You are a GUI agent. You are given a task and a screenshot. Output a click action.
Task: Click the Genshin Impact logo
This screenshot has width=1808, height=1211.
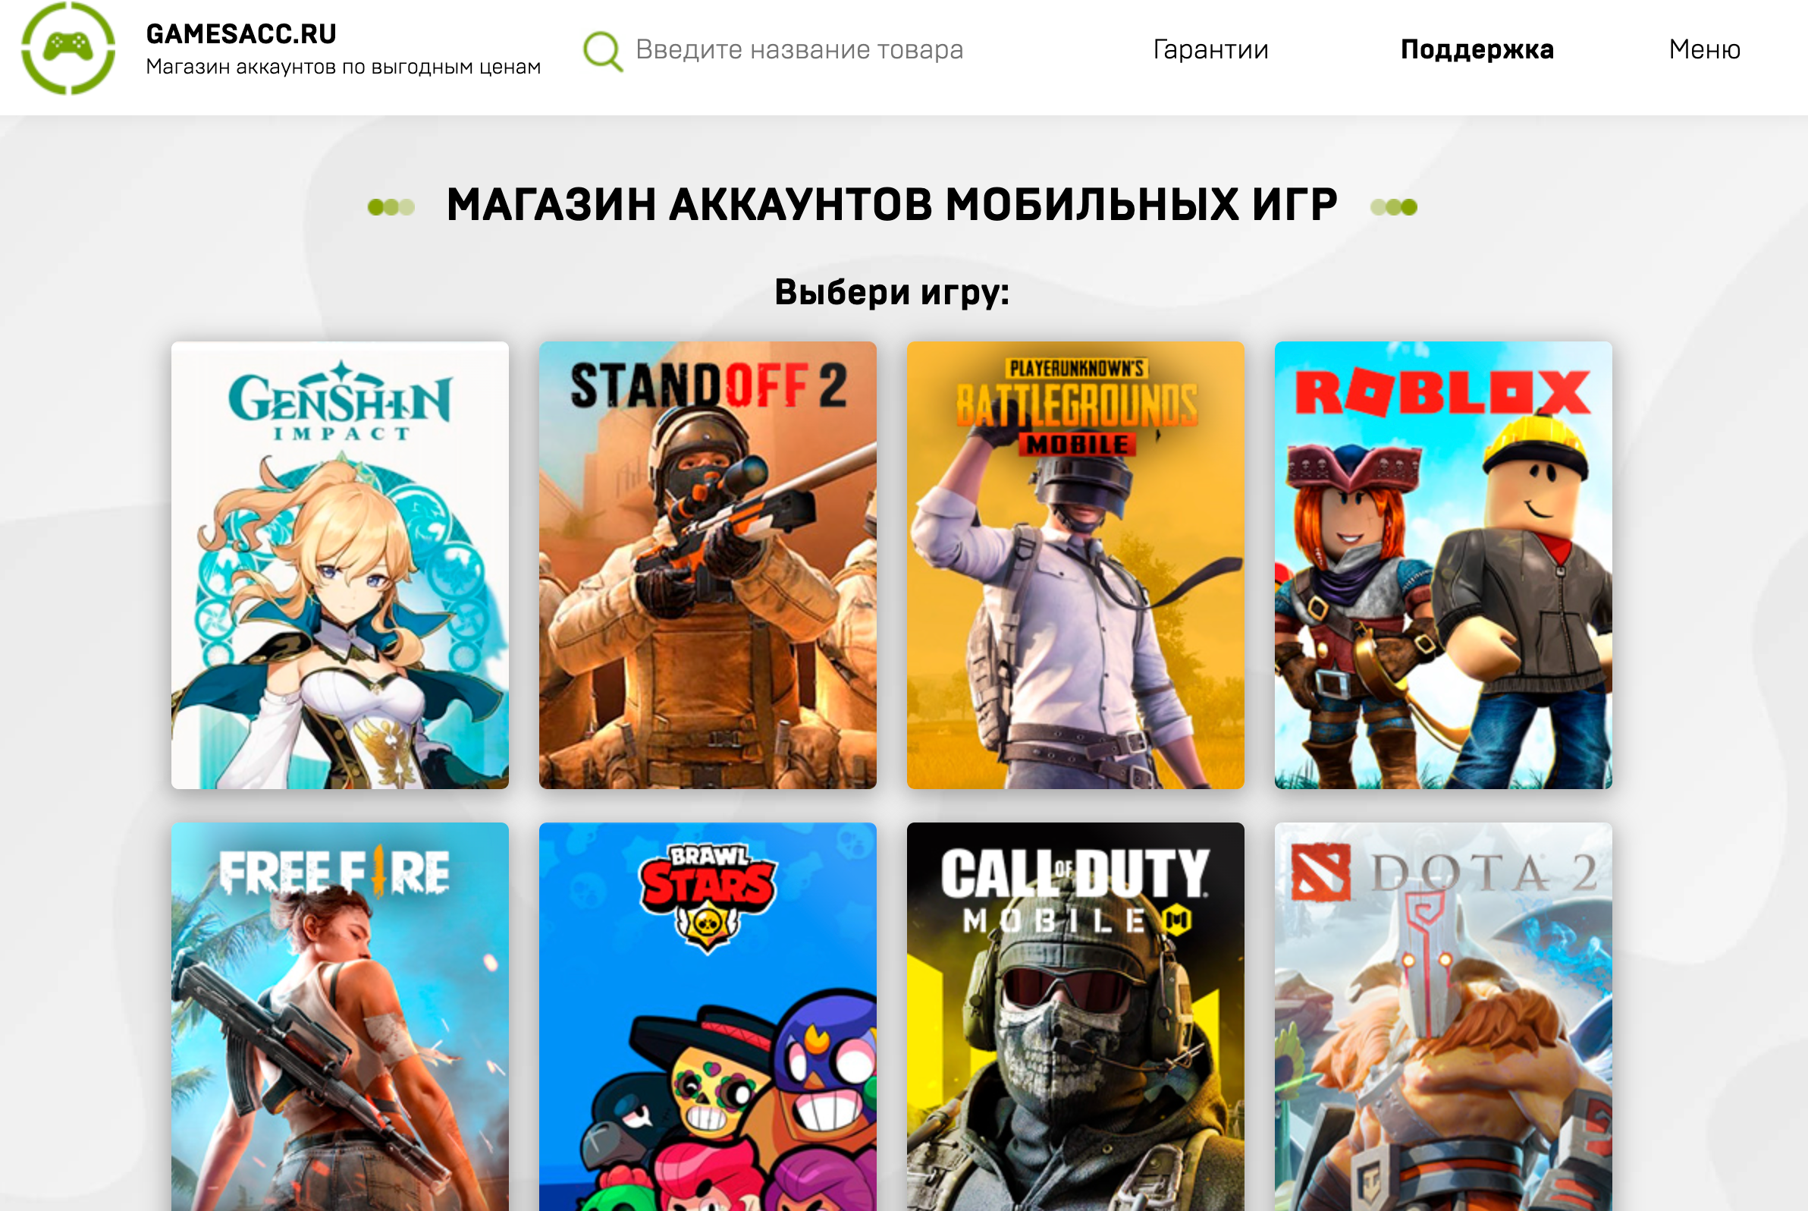[x=340, y=401]
